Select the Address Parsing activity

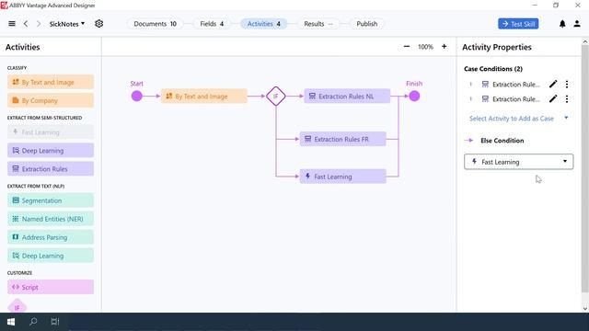click(51, 237)
